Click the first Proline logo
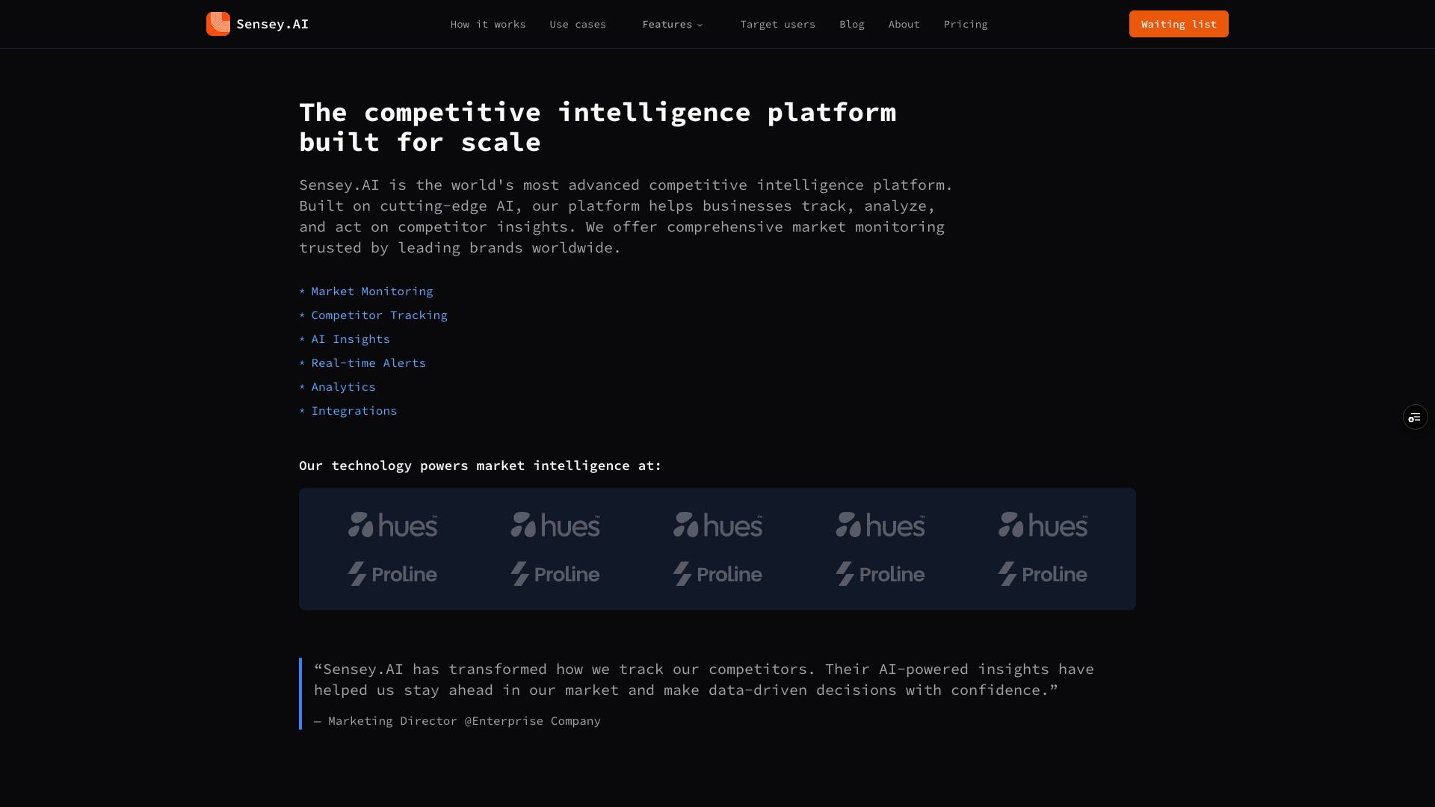1435x807 pixels. [x=392, y=574]
